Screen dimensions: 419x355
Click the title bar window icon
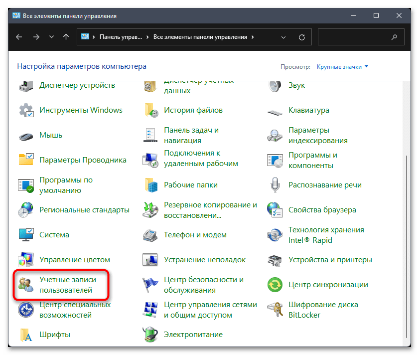click(16, 15)
